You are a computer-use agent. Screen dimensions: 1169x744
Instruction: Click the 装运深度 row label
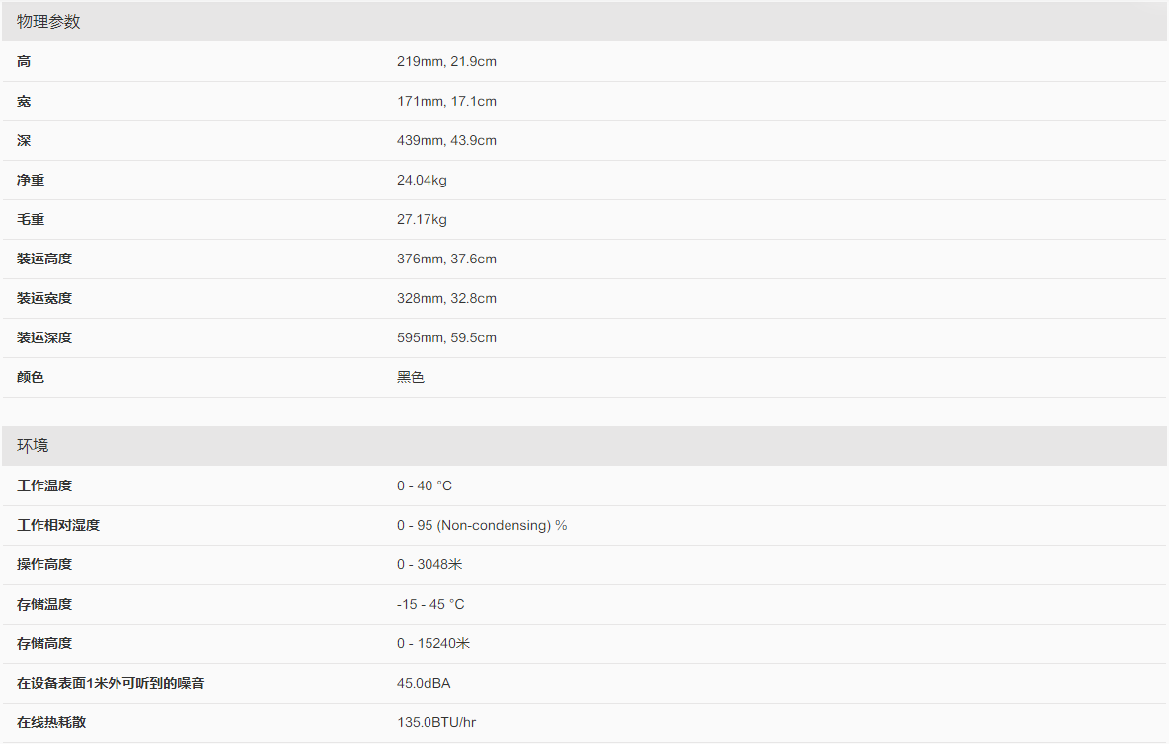44,337
